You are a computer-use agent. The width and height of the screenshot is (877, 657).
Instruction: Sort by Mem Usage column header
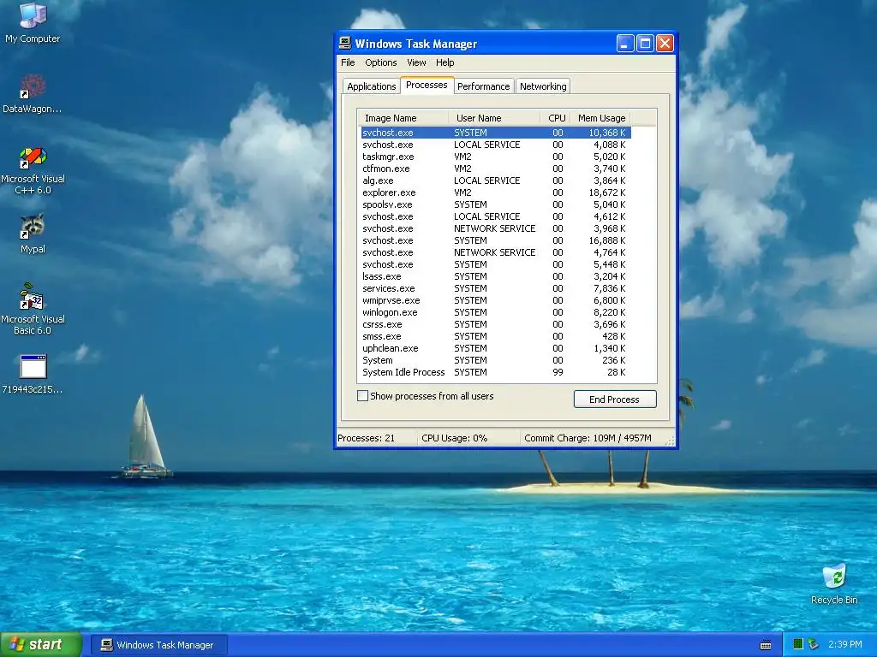click(x=601, y=118)
